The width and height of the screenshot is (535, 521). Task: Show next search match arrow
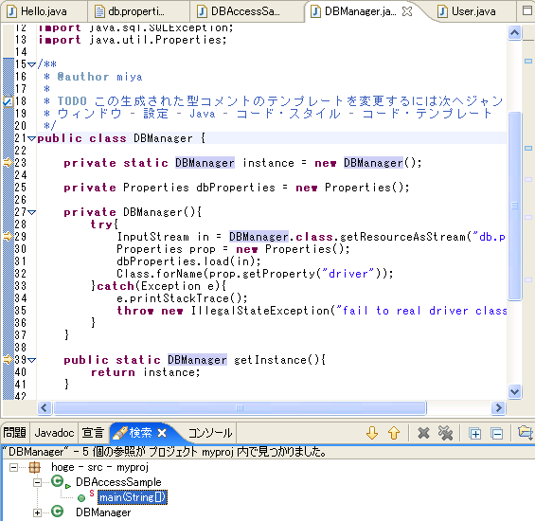click(372, 433)
